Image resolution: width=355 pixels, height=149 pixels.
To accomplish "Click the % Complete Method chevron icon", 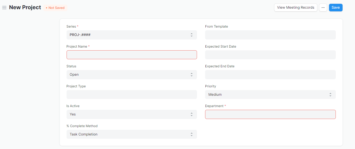I will point(192,134).
